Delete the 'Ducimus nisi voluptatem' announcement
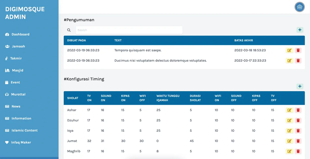 298,61
